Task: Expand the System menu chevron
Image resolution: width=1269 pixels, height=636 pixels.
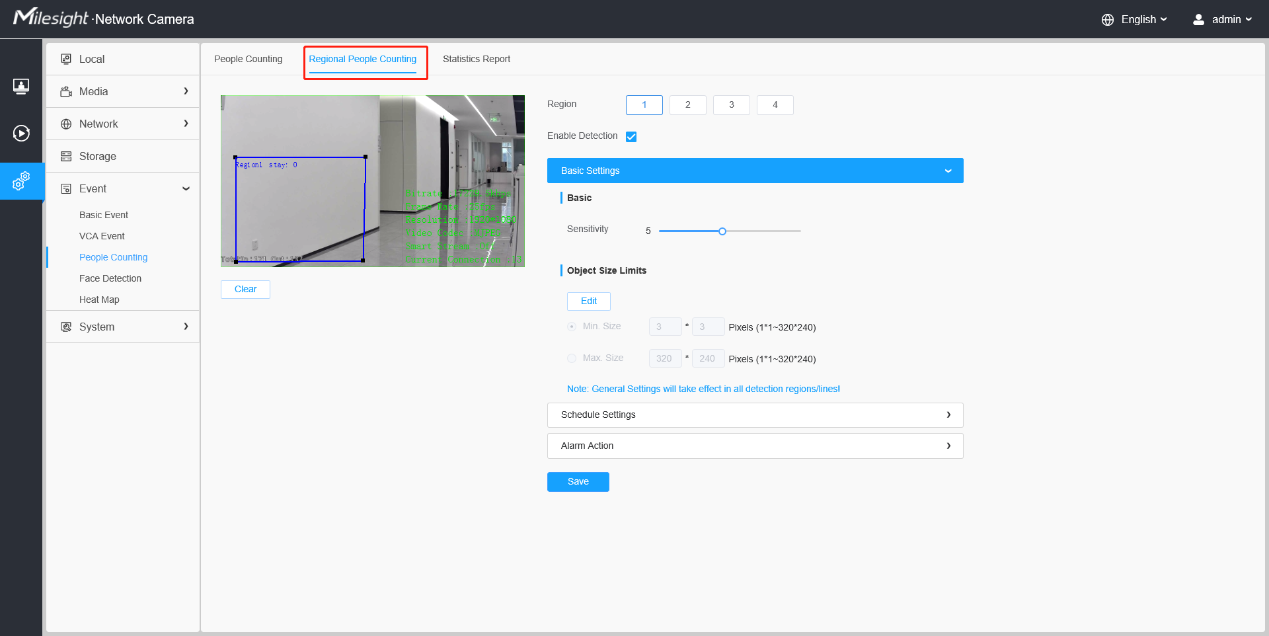Action: 186,327
